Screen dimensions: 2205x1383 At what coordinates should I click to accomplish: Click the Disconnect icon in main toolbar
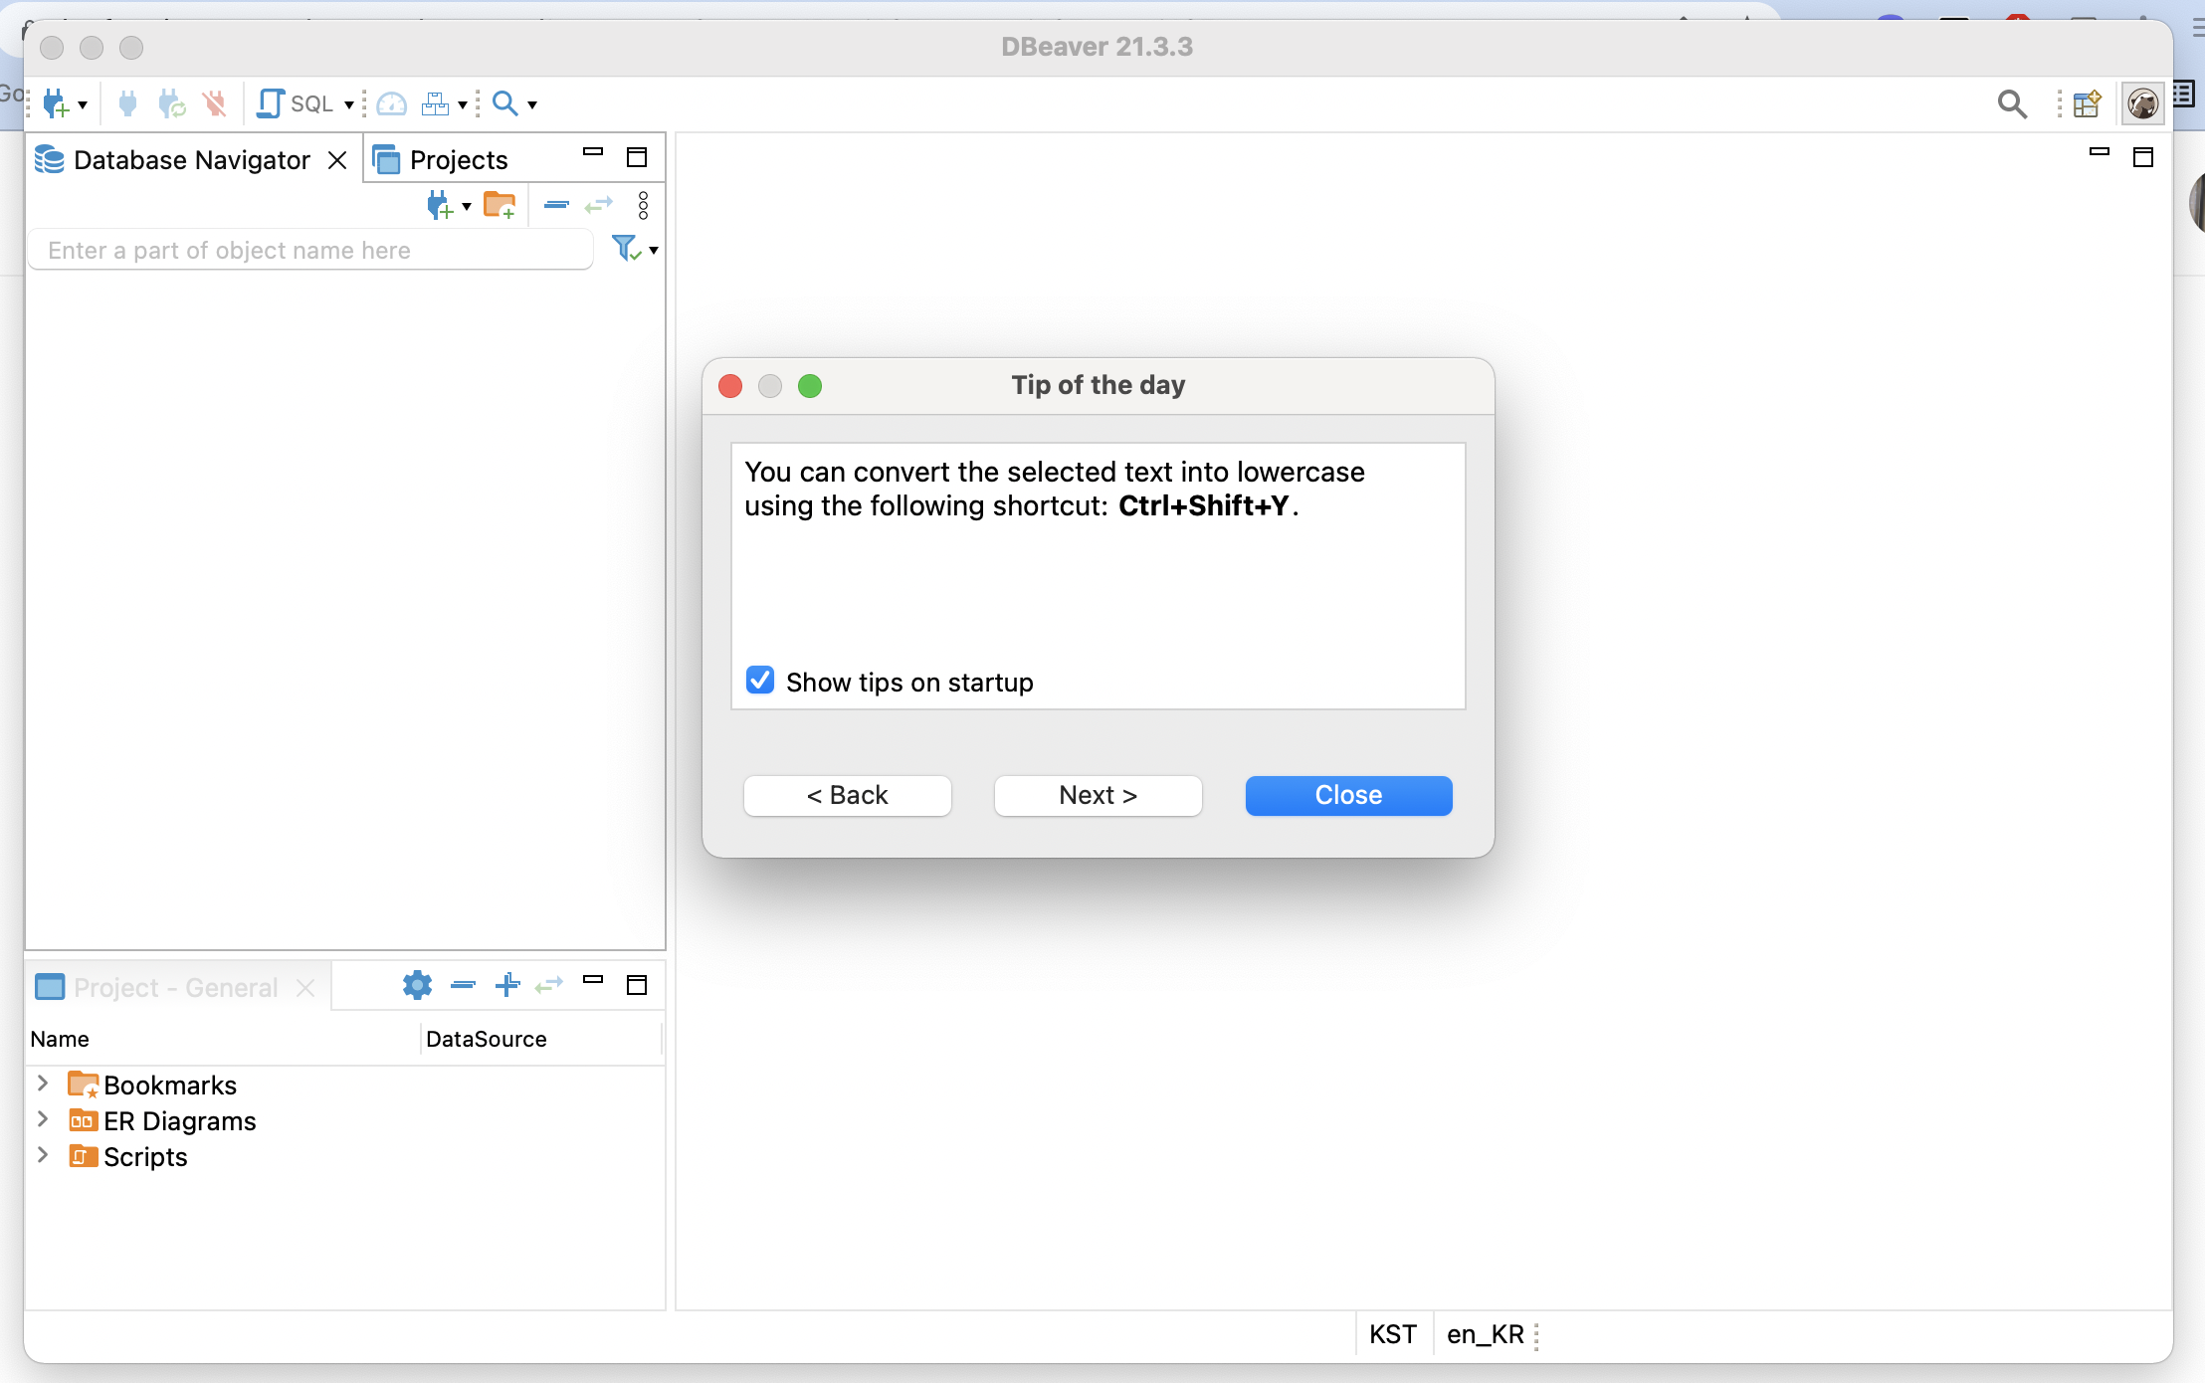click(214, 103)
